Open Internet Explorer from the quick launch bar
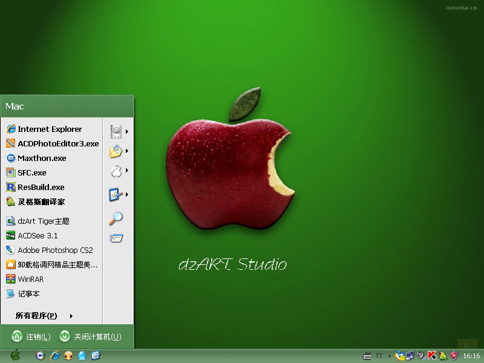Image resolution: width=484 pixels, height=363 pixels. [x=54, y=356]
